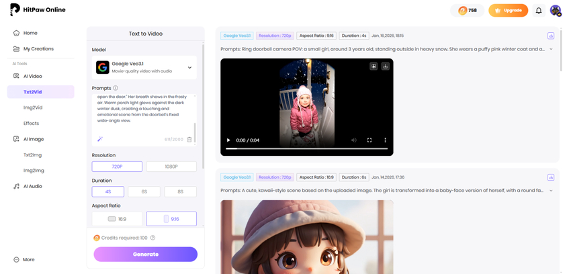
Task: Expand the kawaii-style prompt text
Action: [551, 191]
